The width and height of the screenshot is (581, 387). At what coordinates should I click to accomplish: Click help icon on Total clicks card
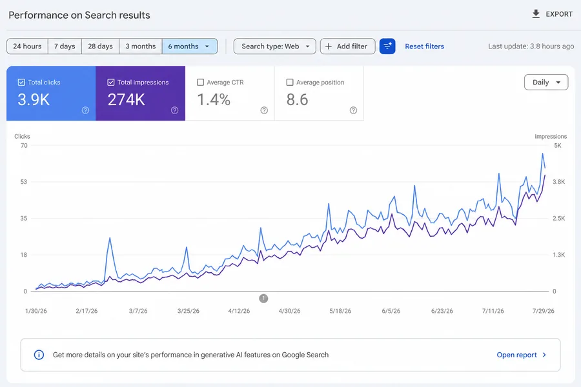[x=85, y=110]
